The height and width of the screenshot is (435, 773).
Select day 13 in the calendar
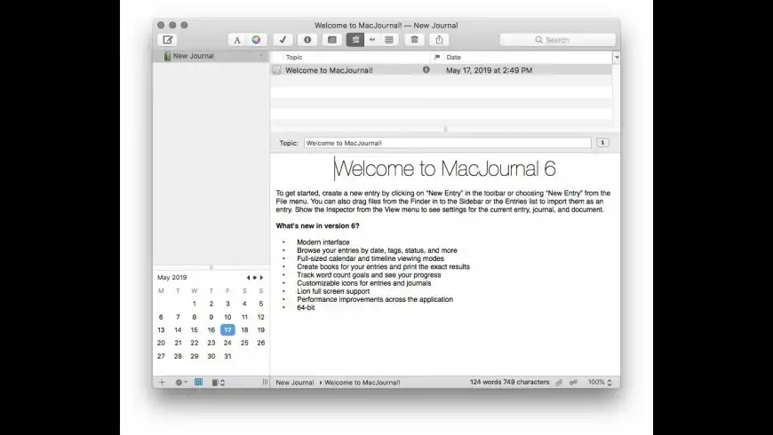pos(161,330)
